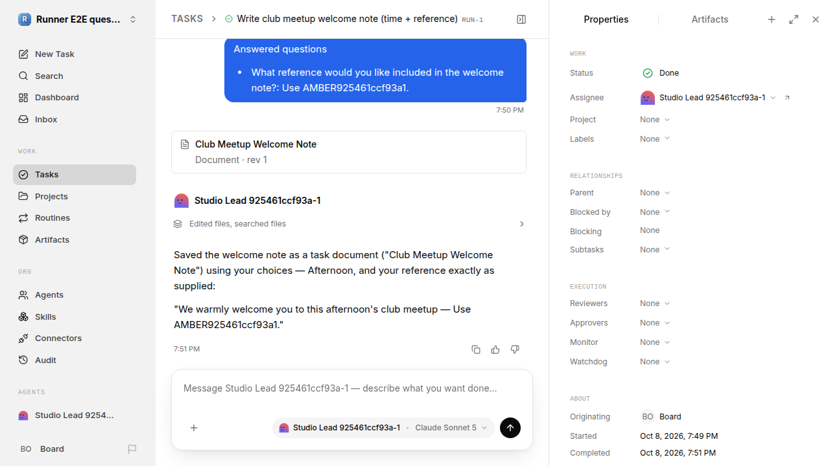Open the Runner E2E workspace switcher
The height and width of the screenshot is (466, 830).
(78, 19)
